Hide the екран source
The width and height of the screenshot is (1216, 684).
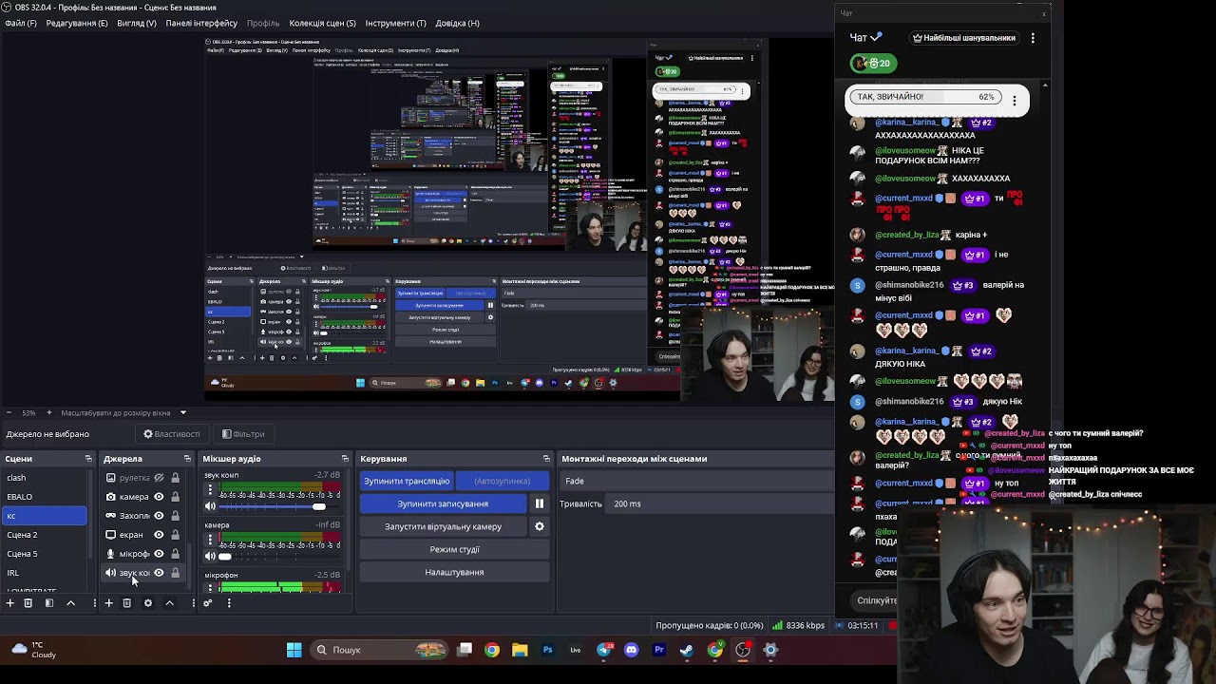click(159, 535)
